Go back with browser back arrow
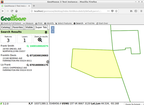 [x=3, y=11]
